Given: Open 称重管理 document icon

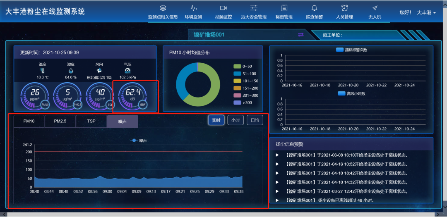Looking at the screenshot, I should coord(284,8).
